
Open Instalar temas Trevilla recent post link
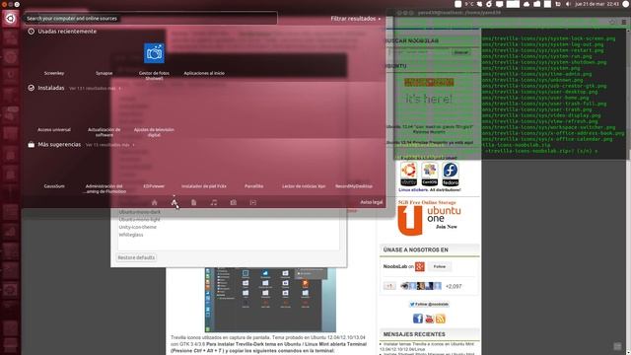pos(428,346)
